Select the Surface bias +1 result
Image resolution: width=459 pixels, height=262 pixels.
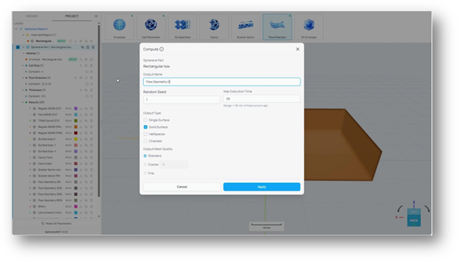coord(47,151)
